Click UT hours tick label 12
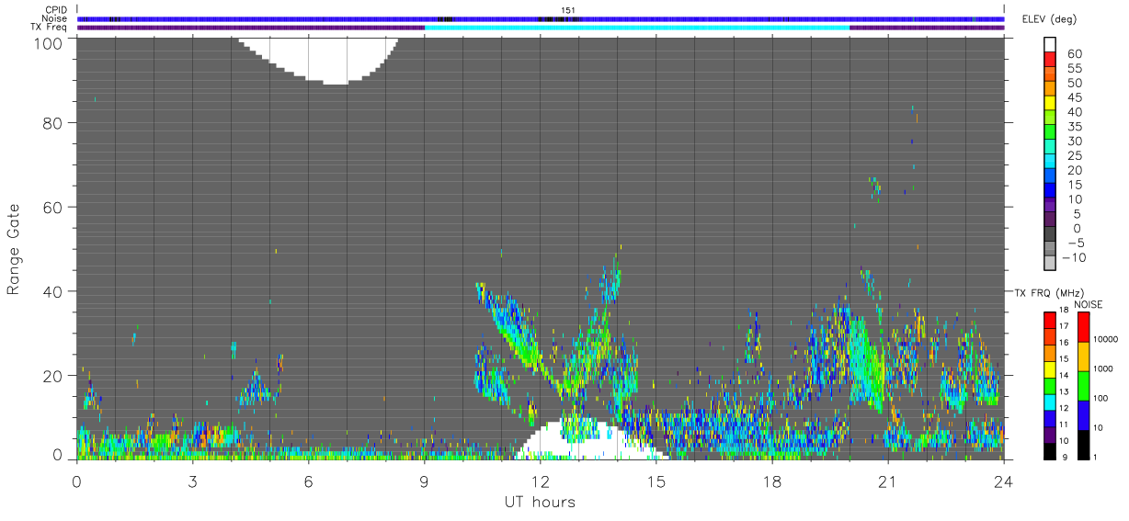This screenshot has height=521, width=1129. [541, 481]
